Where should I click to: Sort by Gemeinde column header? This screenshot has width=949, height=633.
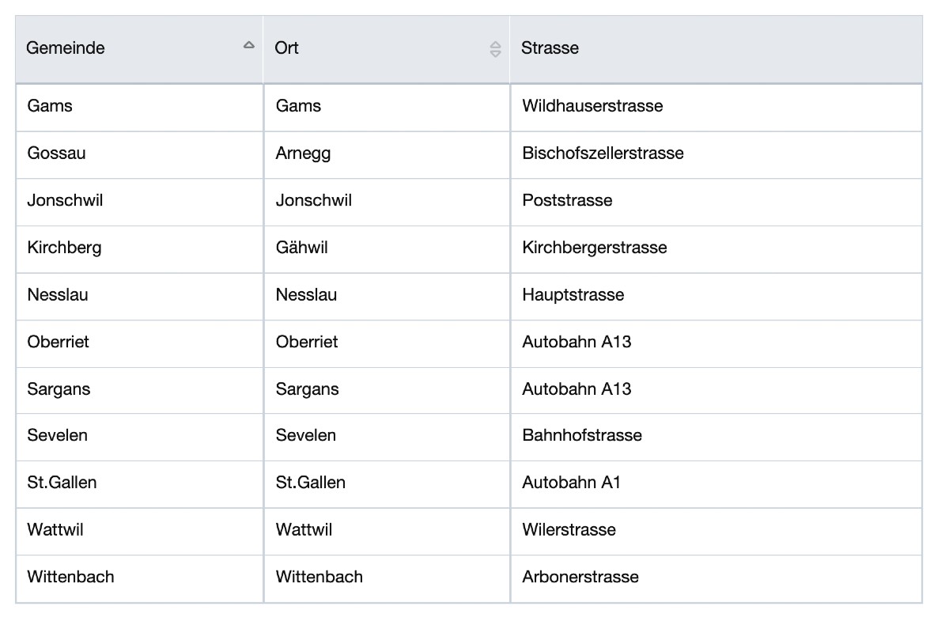coord(66,48)
